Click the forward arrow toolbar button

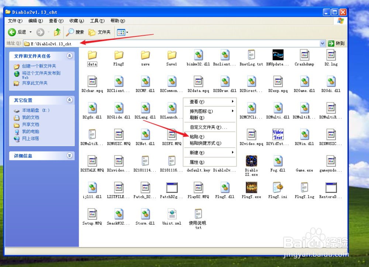[40, 32]
